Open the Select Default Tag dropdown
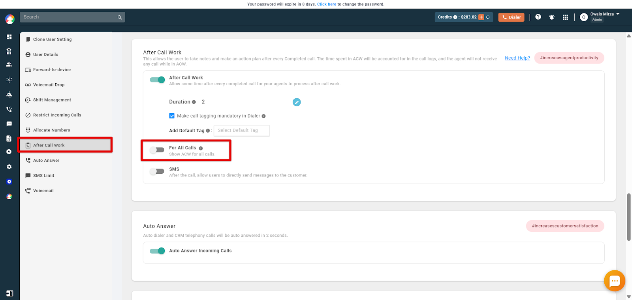The image size is (632, 300). pyautogui.click(x=242, y=131)
